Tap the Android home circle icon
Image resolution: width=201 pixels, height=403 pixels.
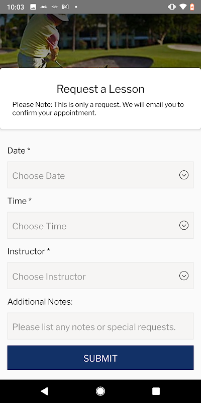pyautogui.click(x=100, y=391)
